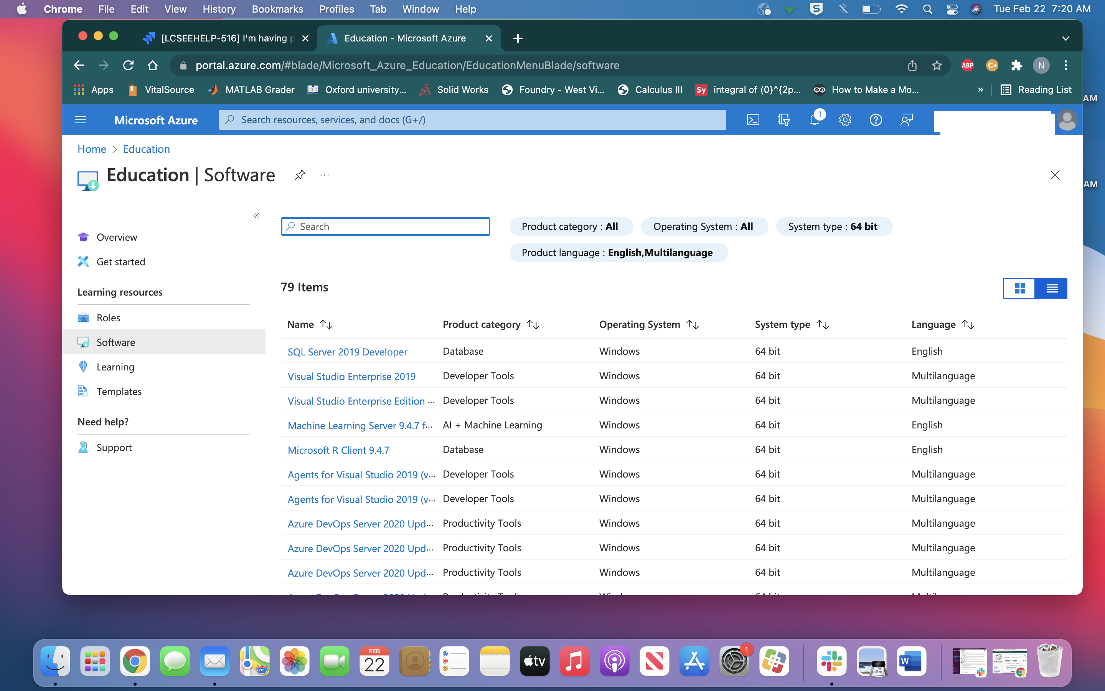
Task: Open the Azure portal hamburger menu
Action: pos(80,120)
